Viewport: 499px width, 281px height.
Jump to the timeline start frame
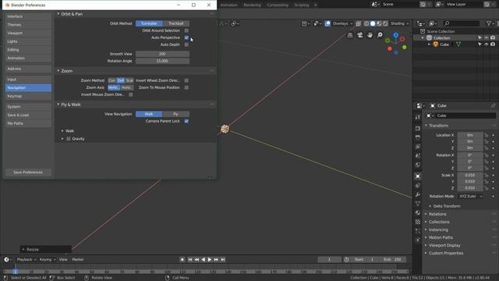pyautogui.click(x=190, y=260)
